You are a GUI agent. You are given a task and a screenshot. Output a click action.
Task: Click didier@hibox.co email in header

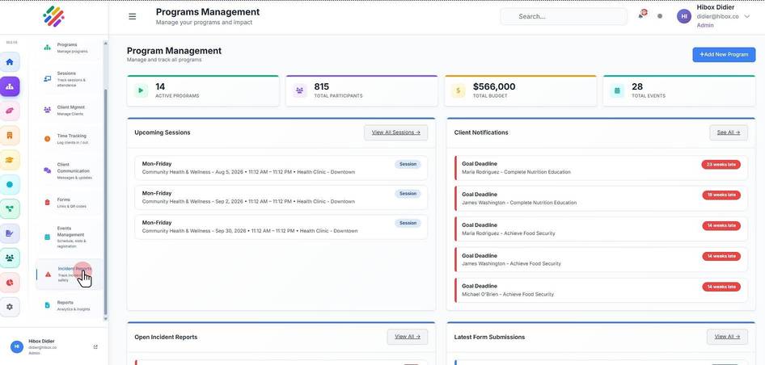(717, 17)
